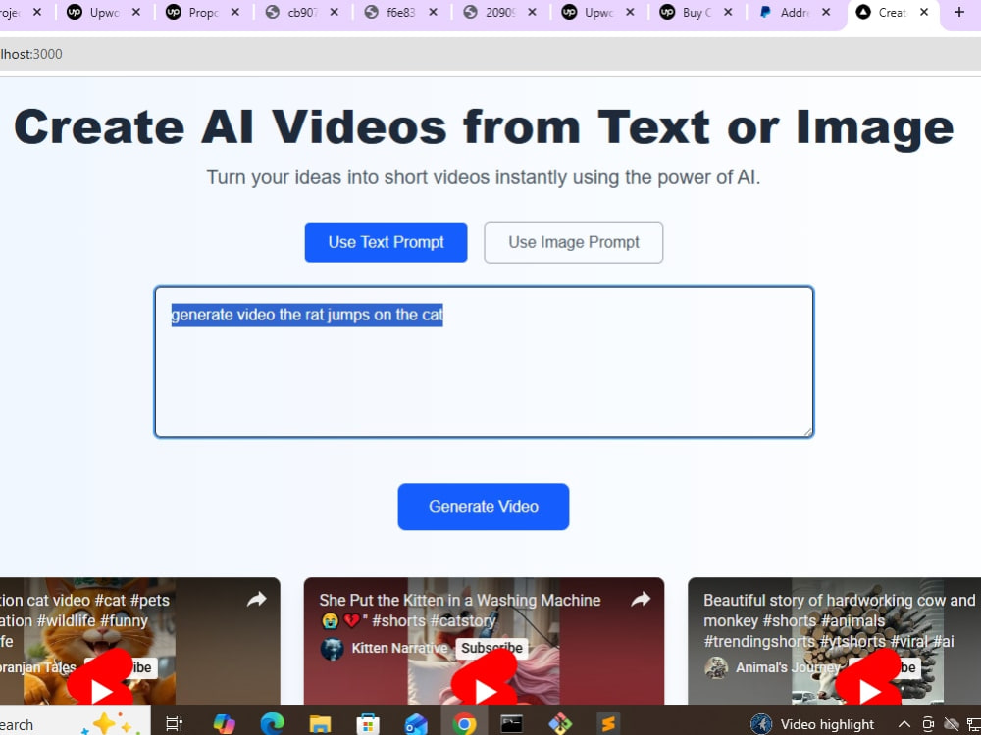Image resolution: width=981 pixels, height=735 pixels.
Task: Close the 'f6e83' tab
Action: coord(433,12)
